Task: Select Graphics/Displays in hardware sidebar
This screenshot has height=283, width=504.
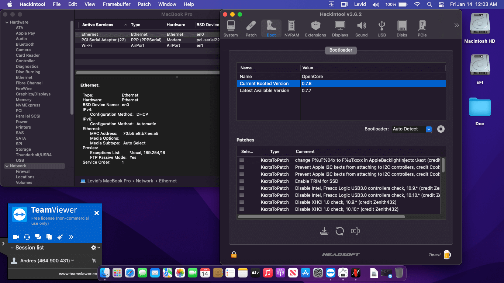Action: tap(33, 94)
